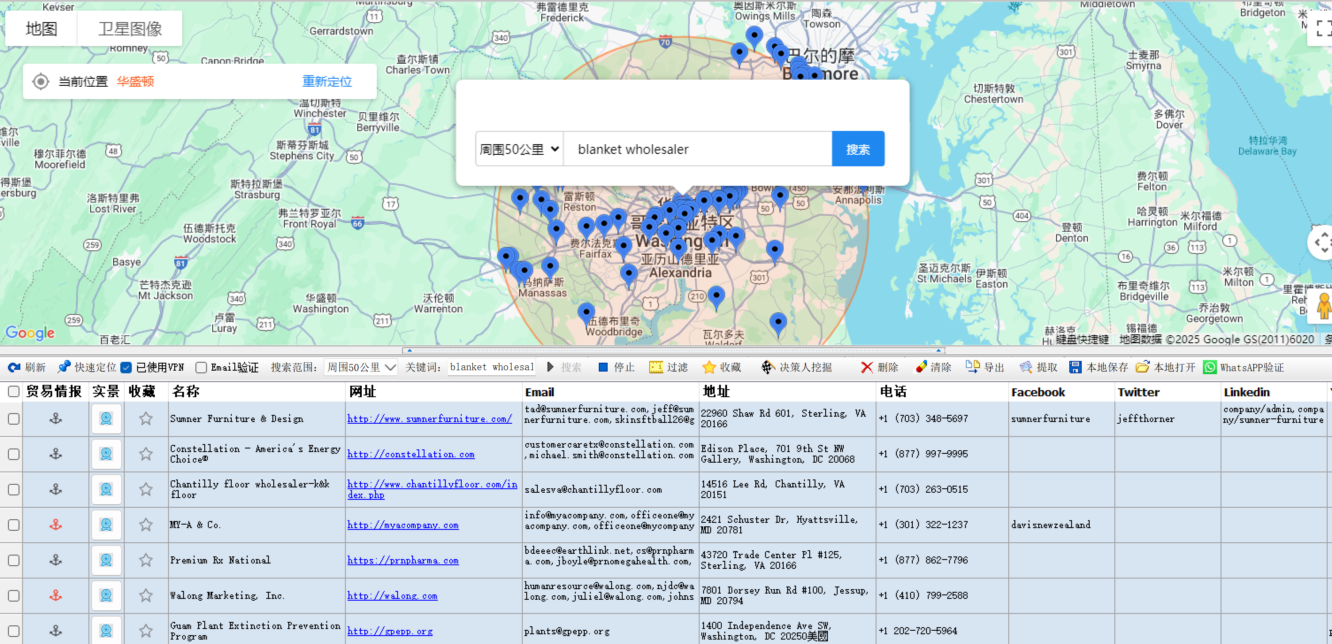Open the toolbar 搜索范围 range dropdown

click(x=361, y=367)
